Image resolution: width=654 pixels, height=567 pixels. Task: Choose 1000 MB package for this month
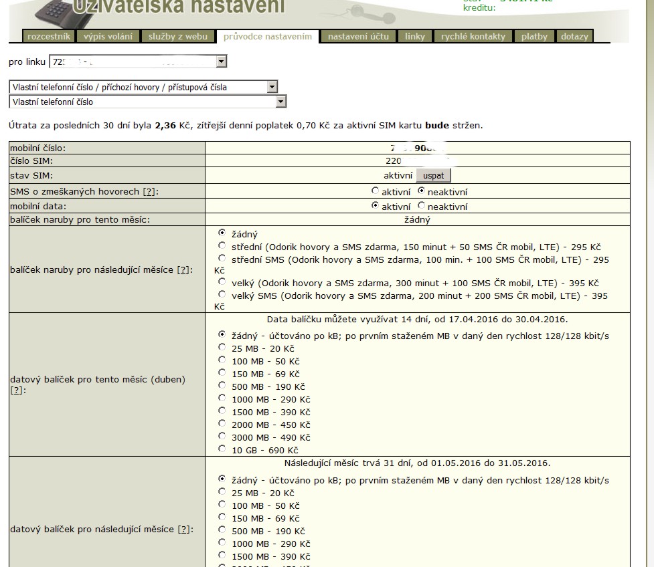tap(222, 398)
